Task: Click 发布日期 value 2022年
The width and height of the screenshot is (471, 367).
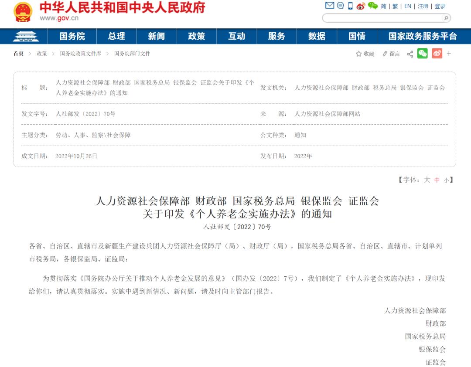Action: point(303,156)
